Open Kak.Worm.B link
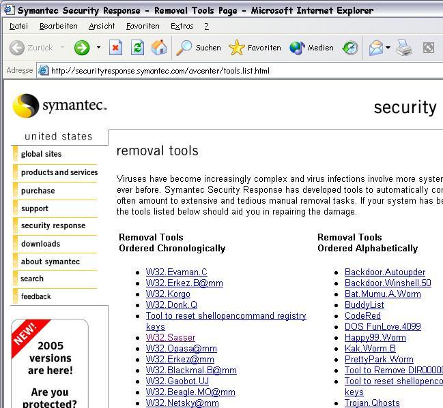This screenshot has width=443, height=408. coord(370,349)
